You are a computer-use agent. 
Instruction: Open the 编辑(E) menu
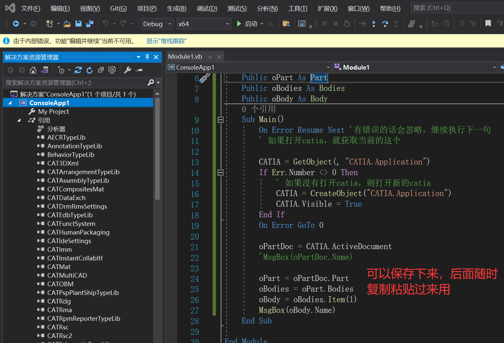click(x=60, y=8)
